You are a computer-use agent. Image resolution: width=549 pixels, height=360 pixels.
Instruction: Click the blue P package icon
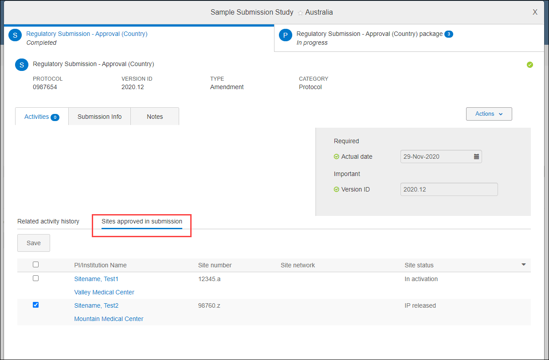point(285,34)
